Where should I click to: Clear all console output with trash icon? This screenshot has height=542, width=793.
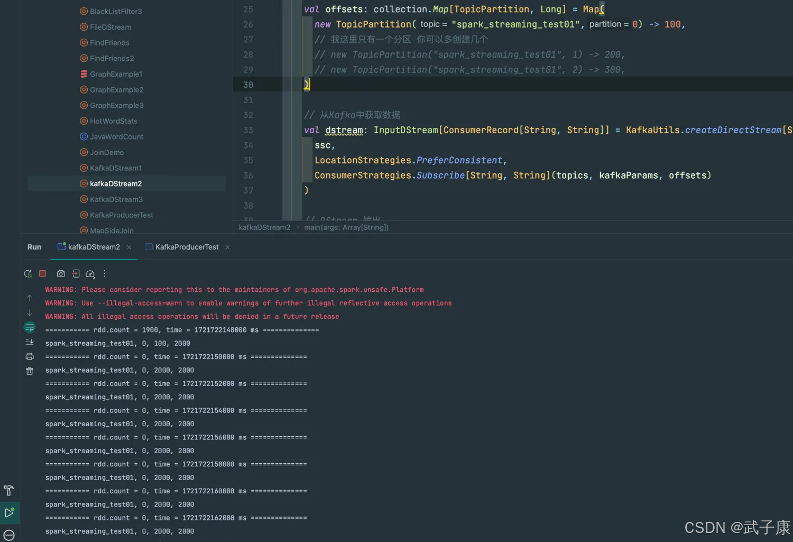coord(30,371)
